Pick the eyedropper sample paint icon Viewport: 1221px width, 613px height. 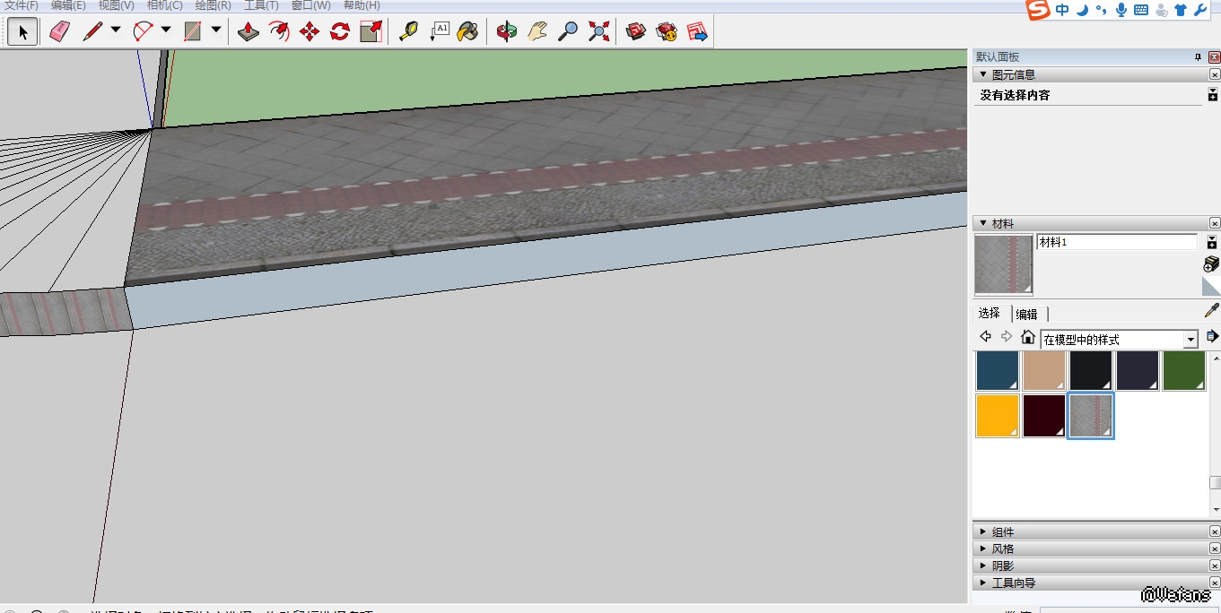coord(1211,311)
